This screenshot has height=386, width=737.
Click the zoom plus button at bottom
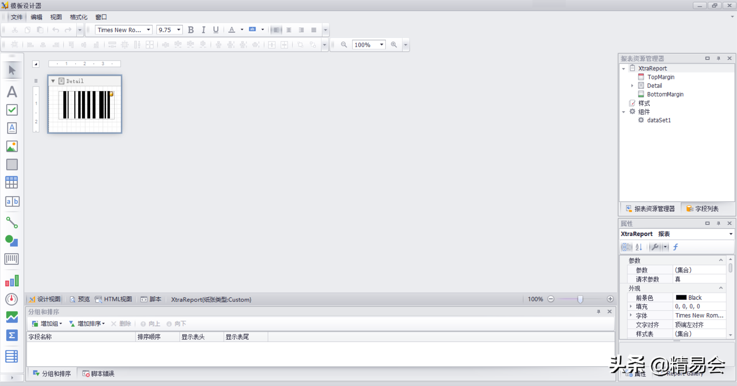tap(610, 299)
